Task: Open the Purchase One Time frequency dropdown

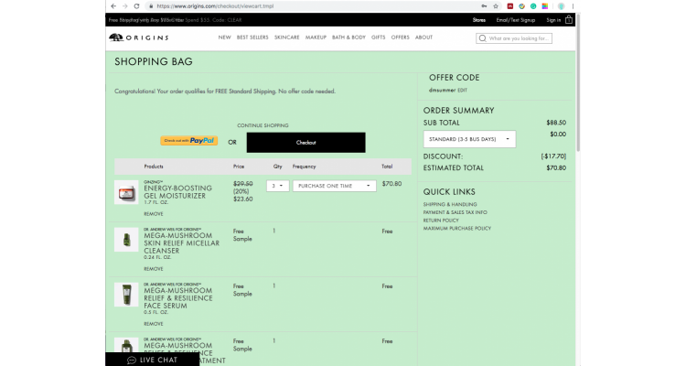Action: pos(334,186)
